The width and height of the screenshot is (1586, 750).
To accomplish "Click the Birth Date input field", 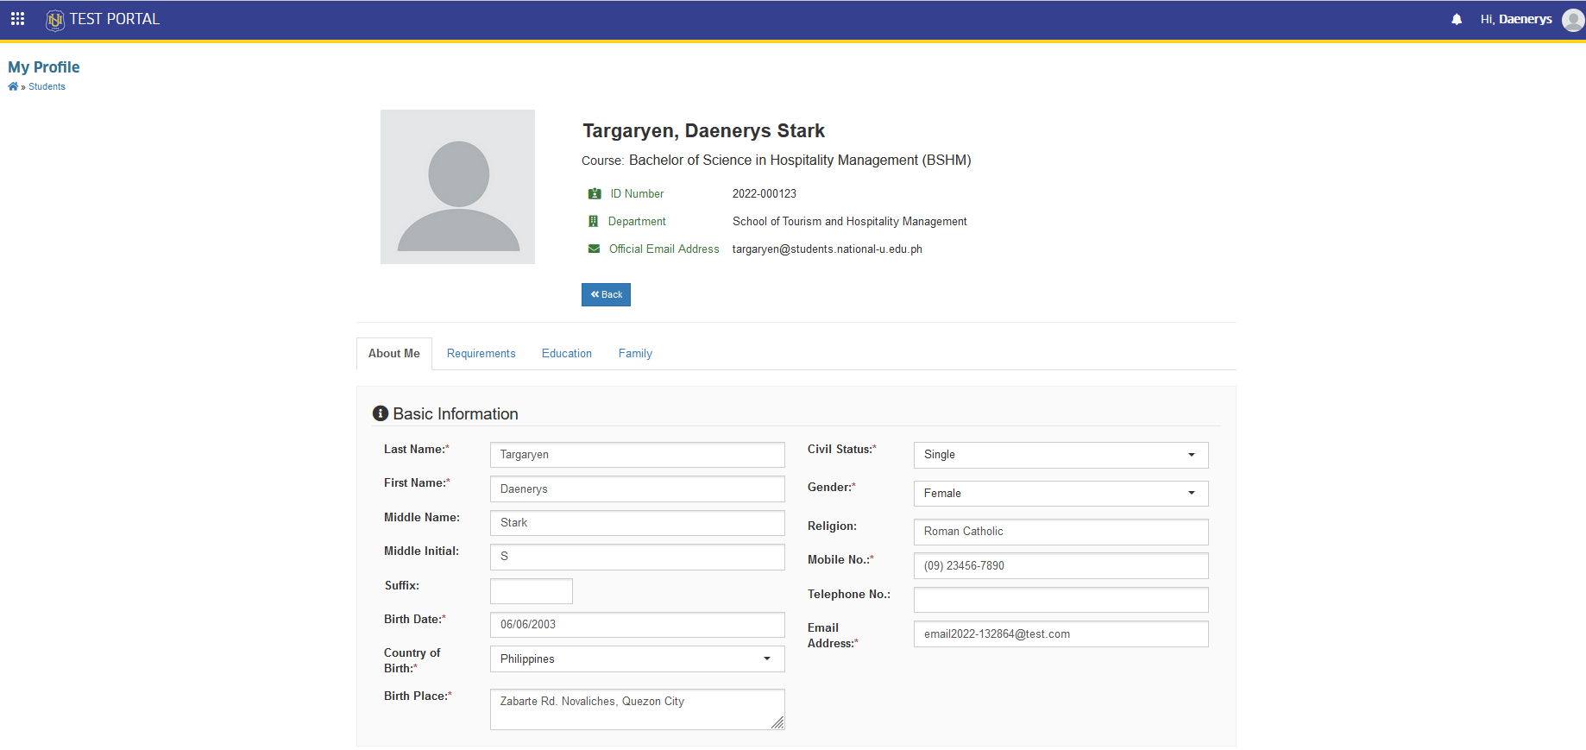I will pyautogui.click(x=637, y=625).
